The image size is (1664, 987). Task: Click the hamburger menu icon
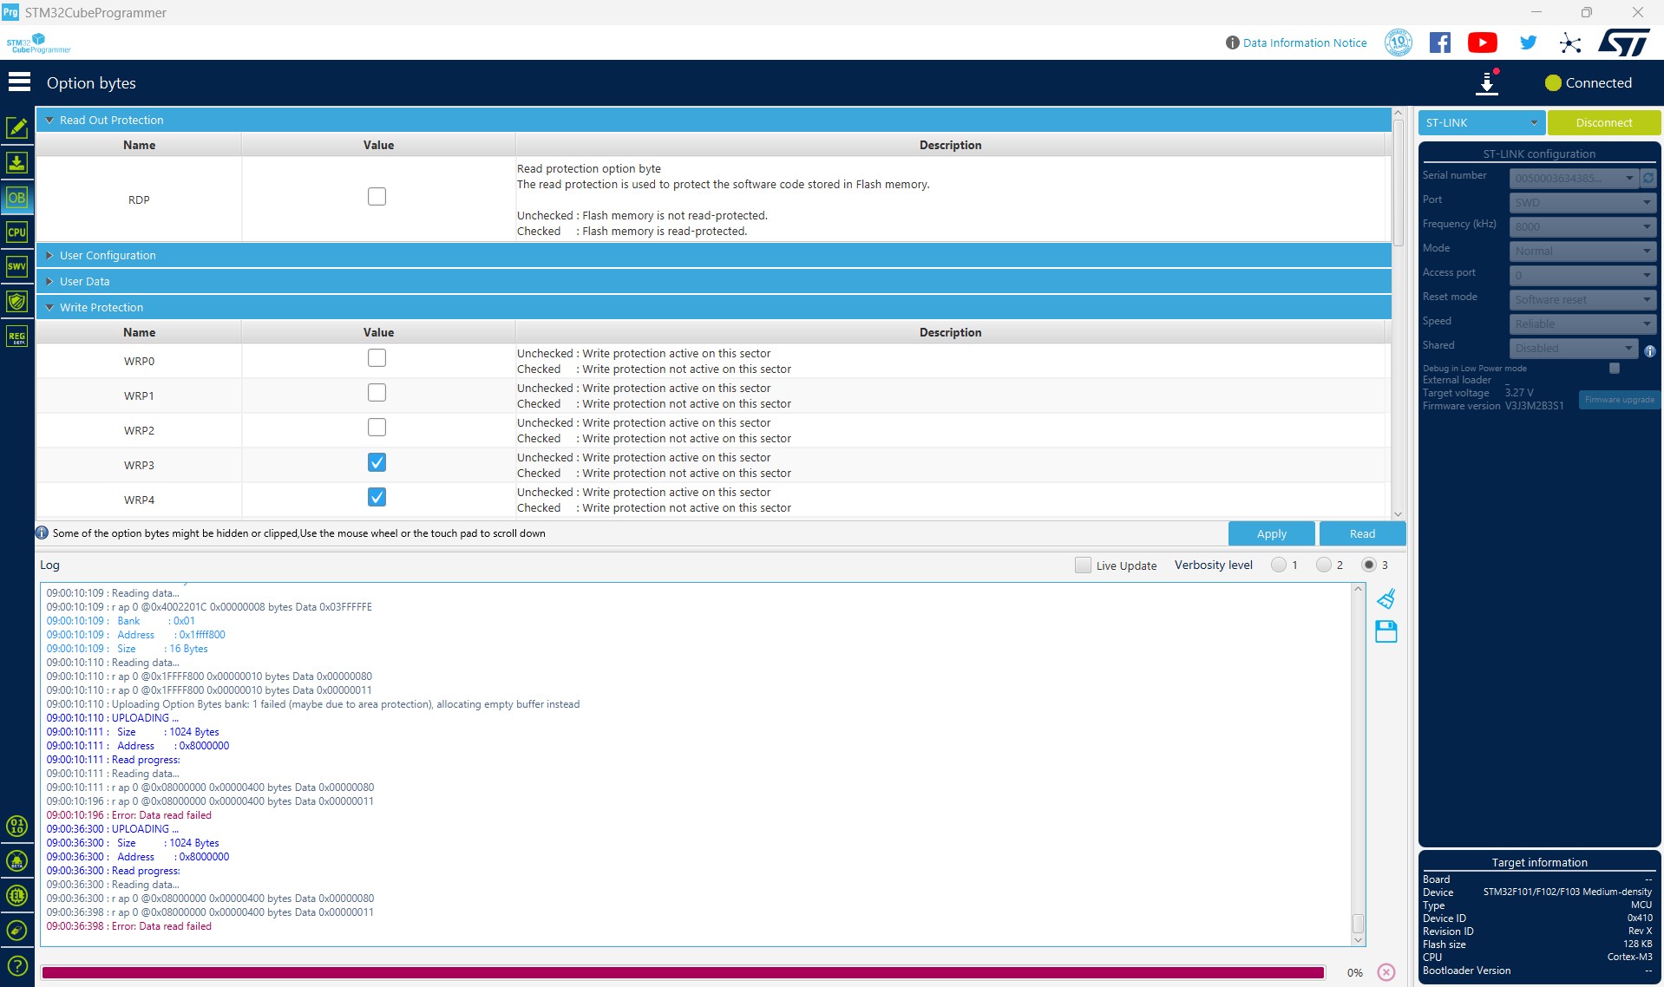(x=19, y=82)
